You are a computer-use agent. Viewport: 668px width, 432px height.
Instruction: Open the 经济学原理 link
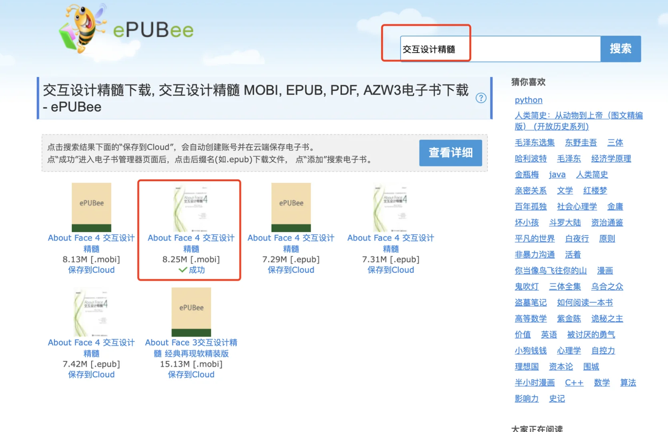611,158
